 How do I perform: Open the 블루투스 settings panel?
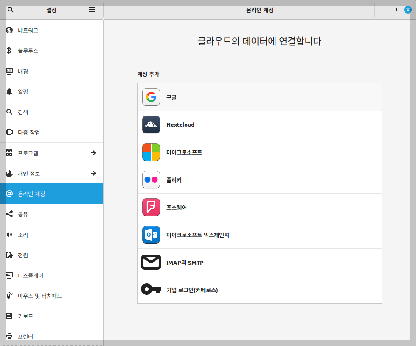pyautogui.click(x=51, y=50)
